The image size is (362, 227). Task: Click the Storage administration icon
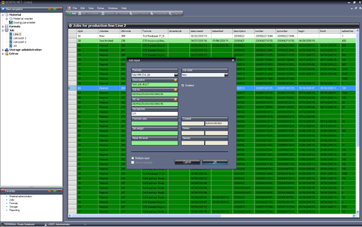(x=6, y=50)
